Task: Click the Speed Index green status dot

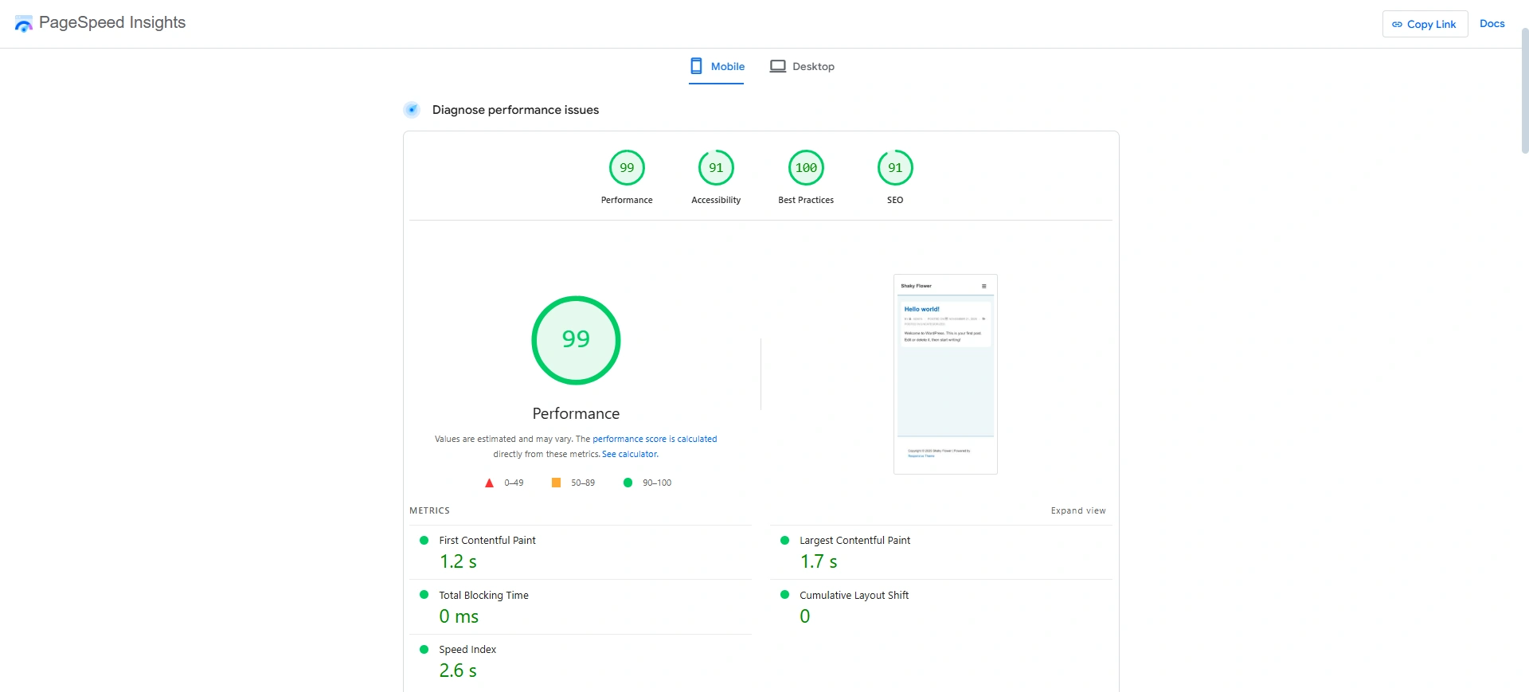Action: (424, 649)
